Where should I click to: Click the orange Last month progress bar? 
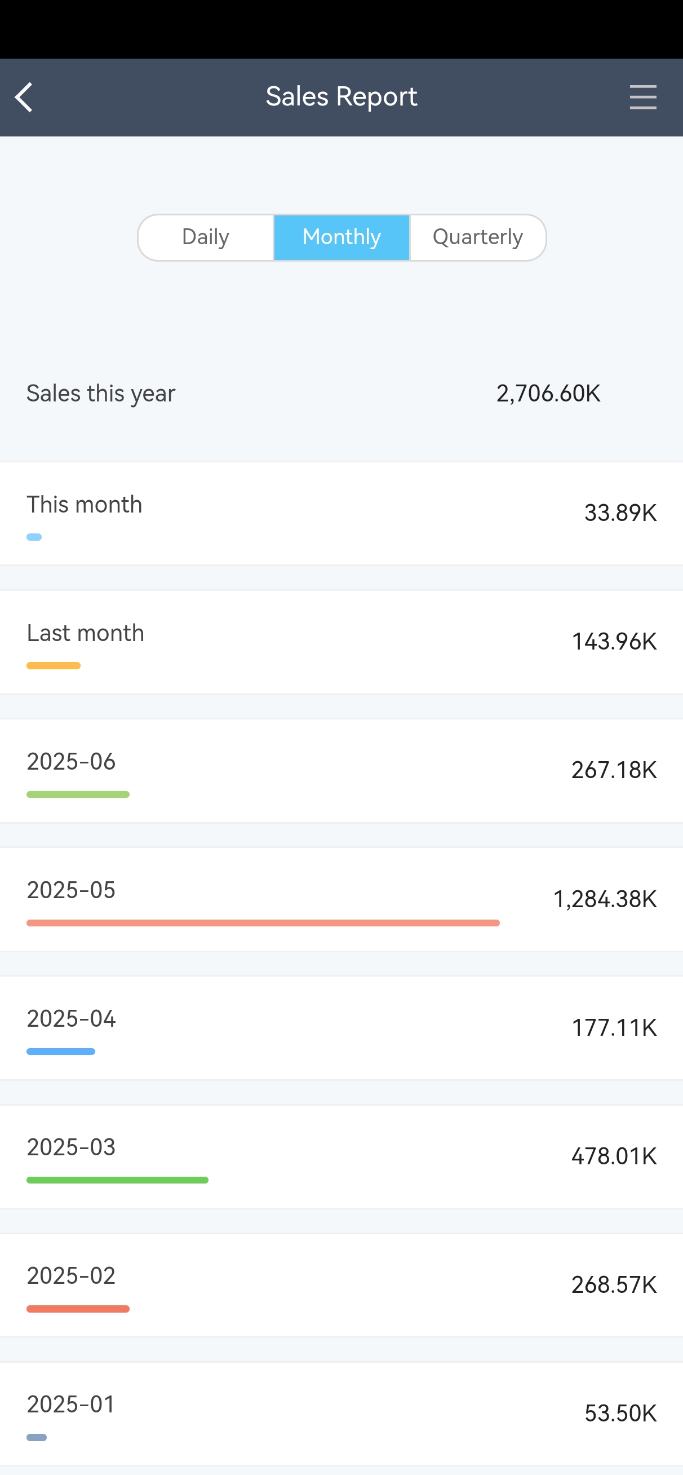coord(53,666)
